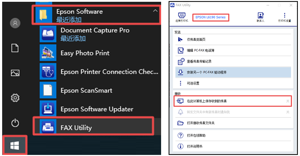Click the FAX Utility title bar icon
Image resolution: width=300 pixels, height=156 pixels.
click(173, 5)
